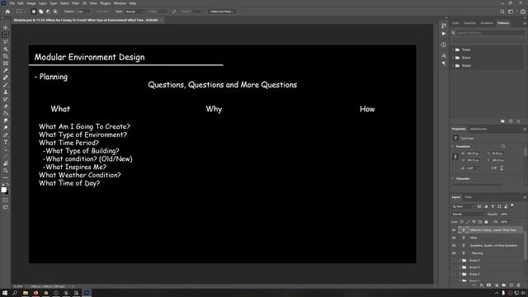Choose Subtract from selection mode
528x297 pixels.
[x=48, y=12]
